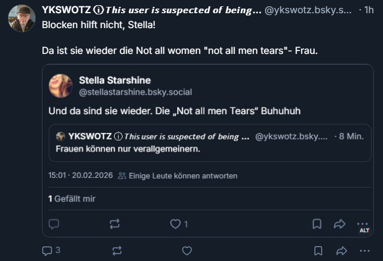383x261 pixels.
Task: Like Stella Starshine's quoted post
Action: (x=175, y=224)
